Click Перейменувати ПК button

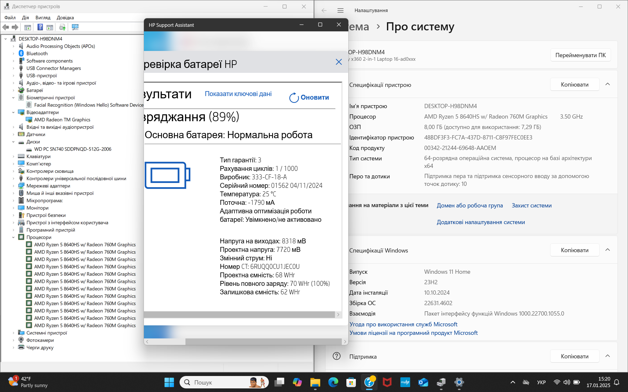[580, 55]
